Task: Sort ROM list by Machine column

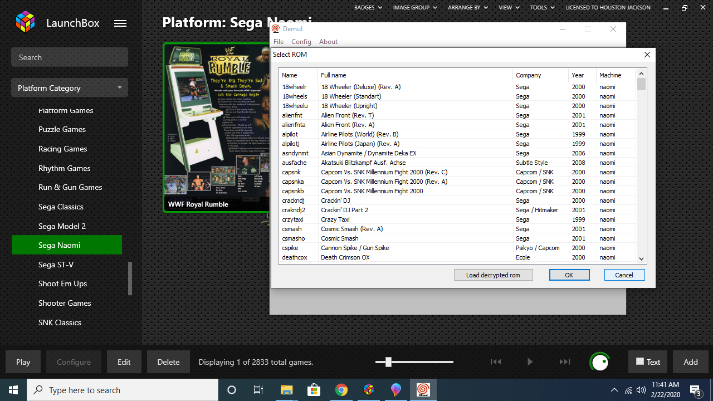Action: pos(616,75)
